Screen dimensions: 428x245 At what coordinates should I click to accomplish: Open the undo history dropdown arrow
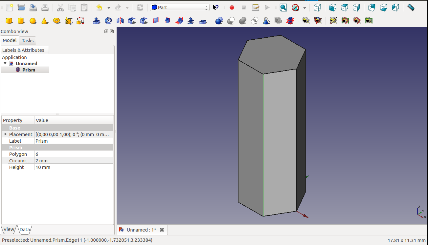click(109, 8)
